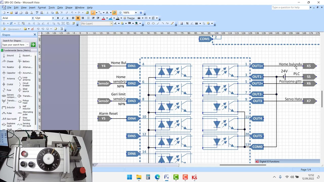Align text right
This screenshot has width=324, height=182.
tap(83, 18)
